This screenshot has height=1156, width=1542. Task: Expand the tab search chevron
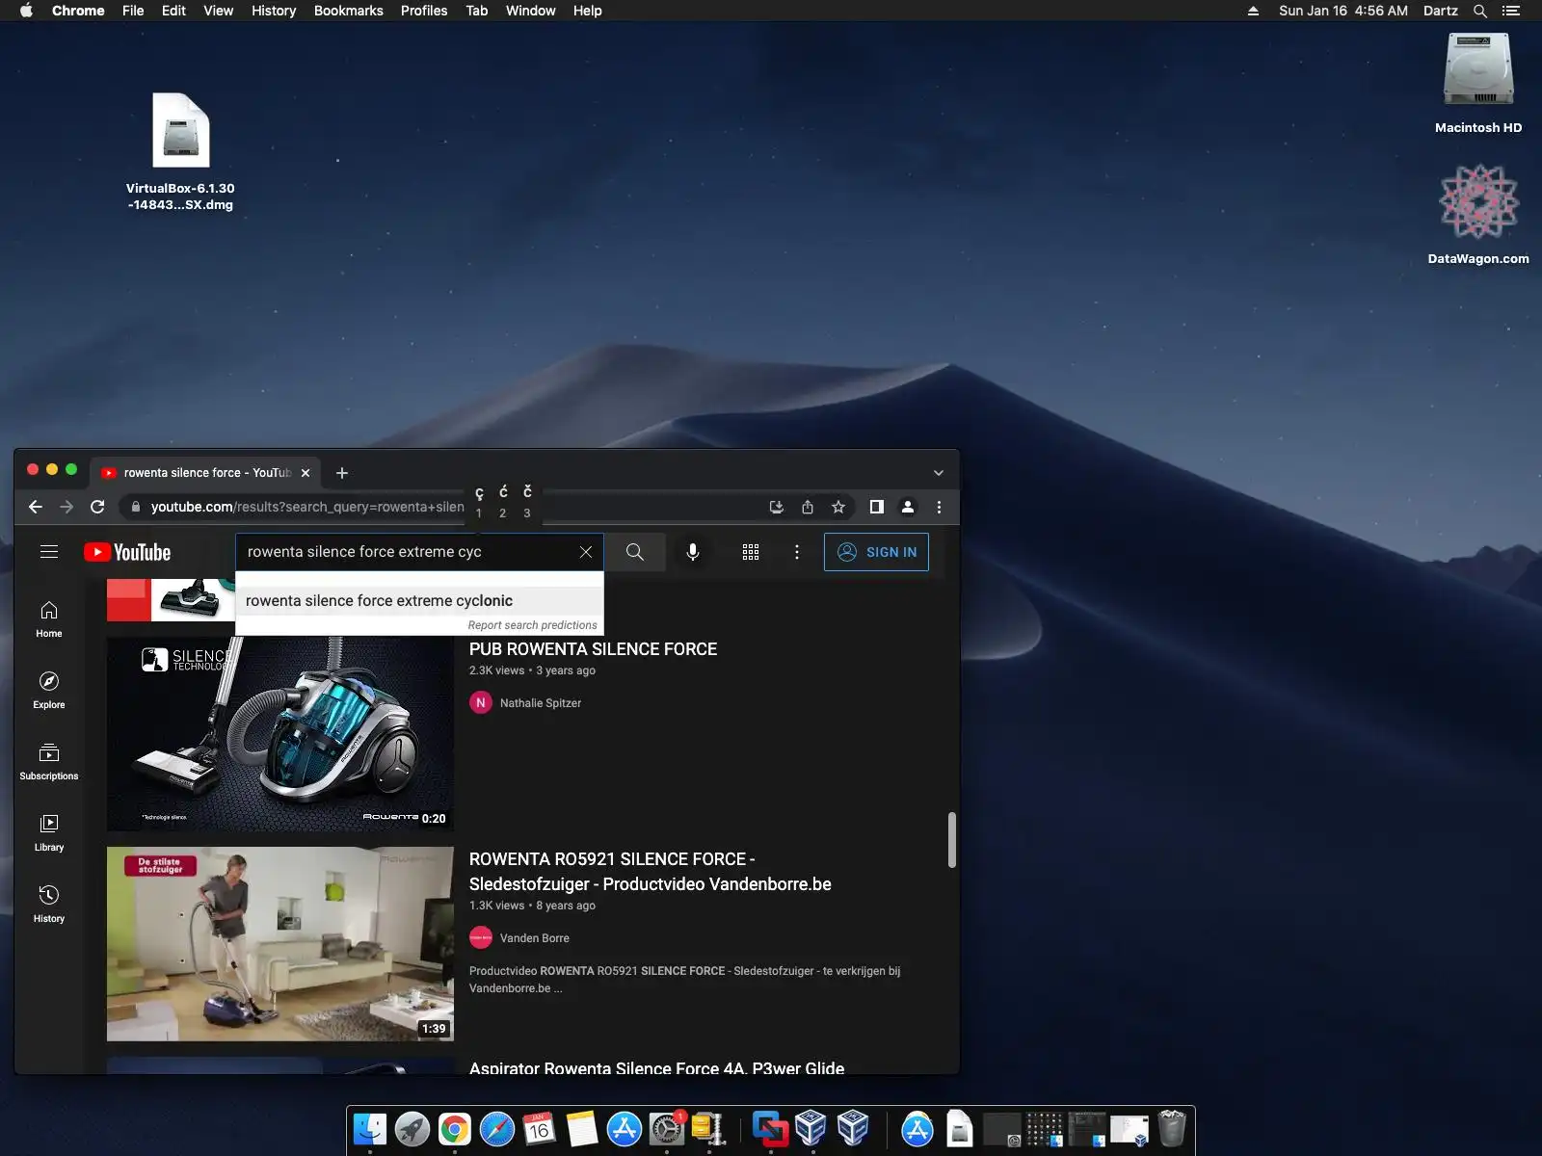coord(939,473)
